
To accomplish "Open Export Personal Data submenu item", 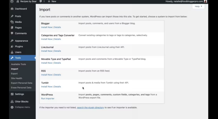I will (x=22, y=83).
